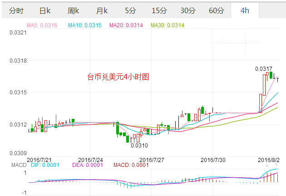Select the 日k chart tab
This screenshot has width=286, height=196.
(x=44, y=10)
